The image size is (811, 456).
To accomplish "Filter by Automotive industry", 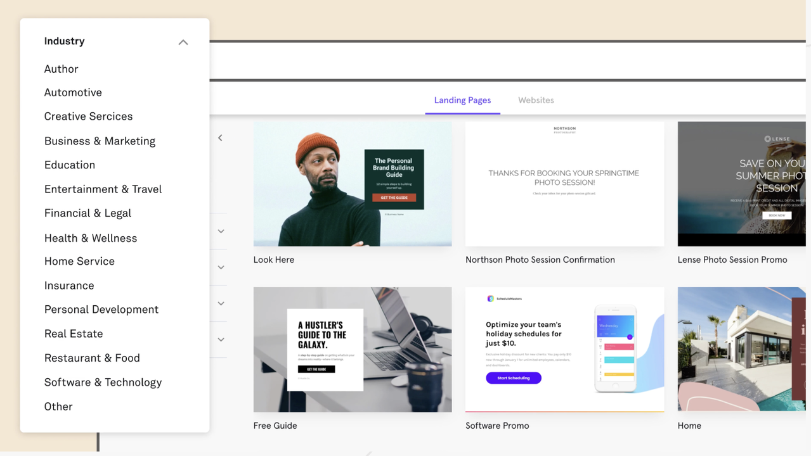I will click(x=73, y=92).
